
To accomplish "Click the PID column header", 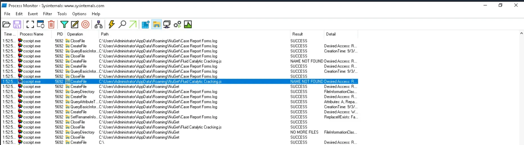I will pos(58,34).
